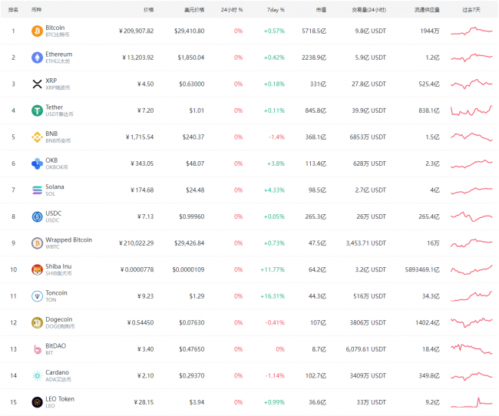This screenshot has width=499, height=416.
Task: Open the Shiba Inu name link
Action: pyautogui.click(x=58, y=266)
